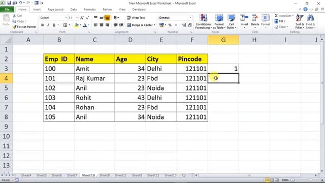Open the Fill Color bucket swatch
Image resolution: width=325 pixels, height=183 pixels.
(x=76, y=25)
